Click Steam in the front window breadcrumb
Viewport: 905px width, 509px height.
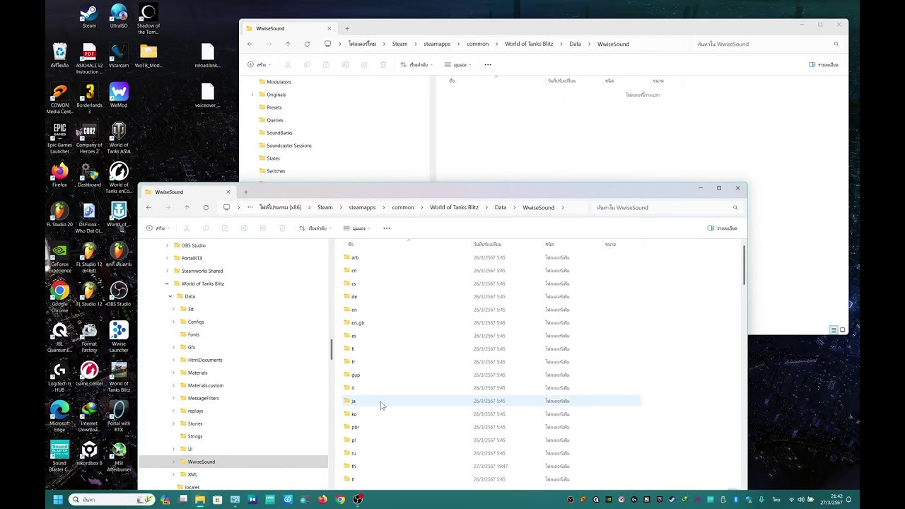[x=325, y=208]
